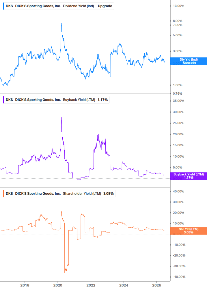Click the 2026 label on the time axis
Image resolution: width=207 pixels, height=290 pixels.
pyautogui.click(x=156, y=285)
